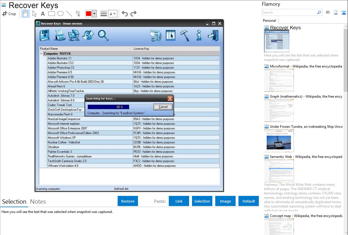Viewport: 348px width, 235px height.
Task: Cancel the key search dialog
Action: [x=163, y=107]
